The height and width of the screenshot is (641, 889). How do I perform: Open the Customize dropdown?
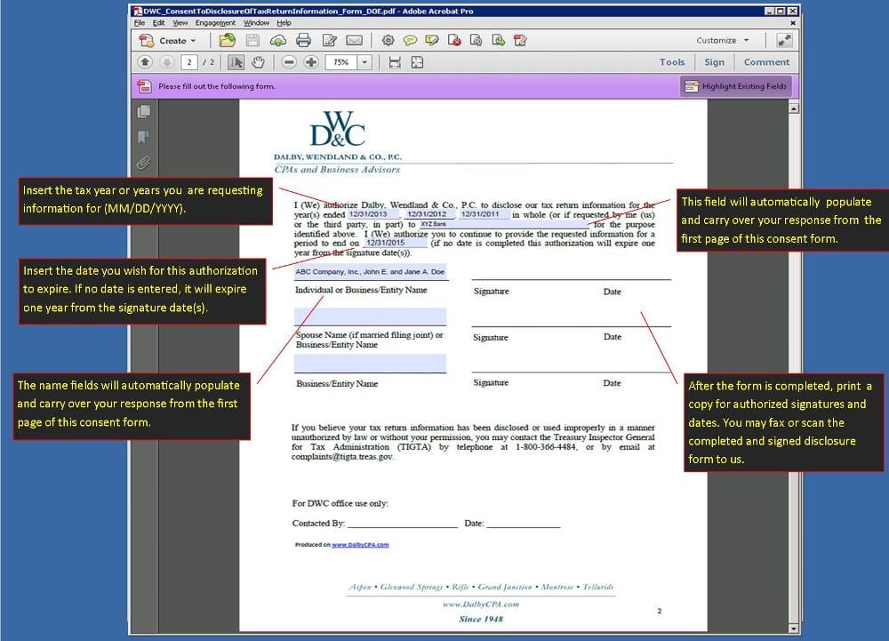pyautogui.click(x=723, y=40)
